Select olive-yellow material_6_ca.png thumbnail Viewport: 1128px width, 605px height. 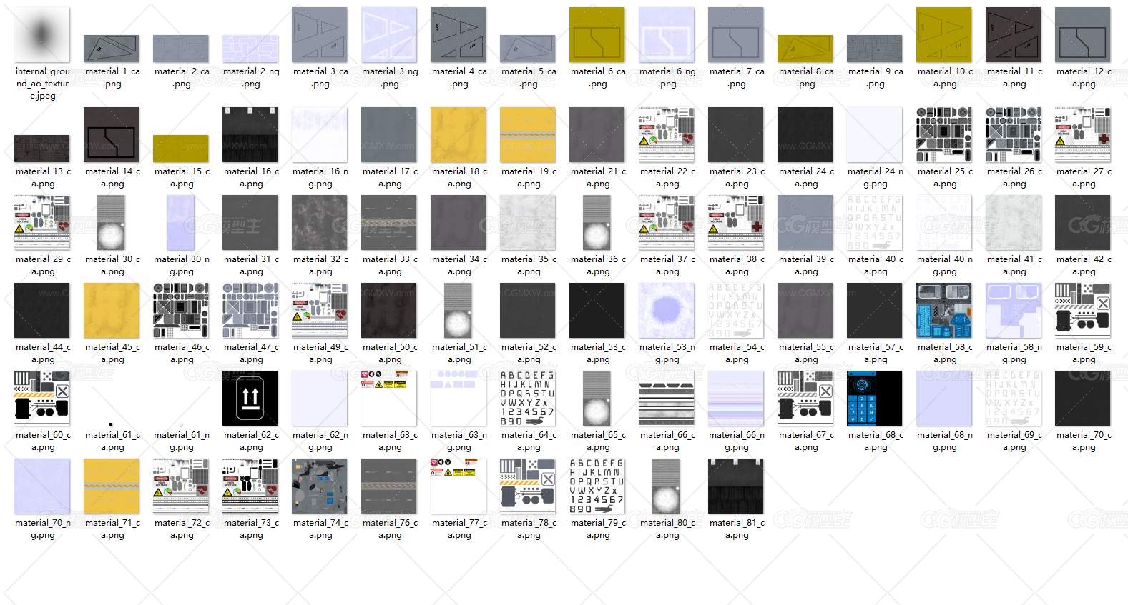click(597, 34)
